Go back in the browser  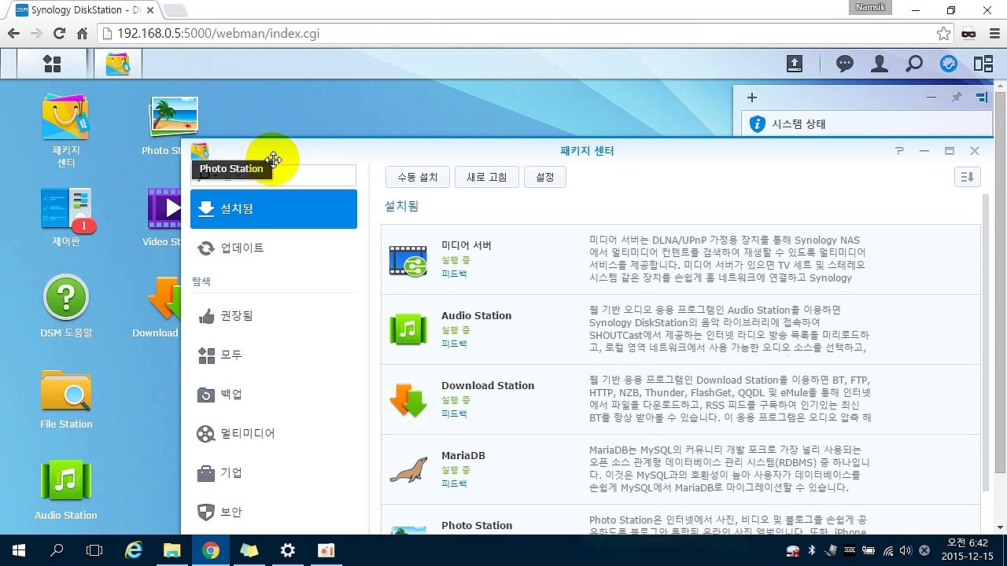tap(13, 34)
